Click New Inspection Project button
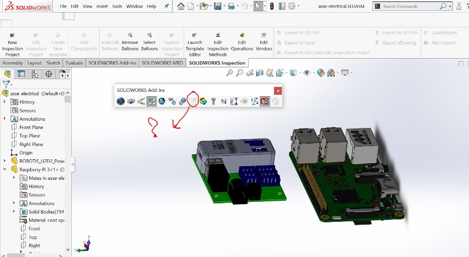469x257 pixels. (12, 44)
